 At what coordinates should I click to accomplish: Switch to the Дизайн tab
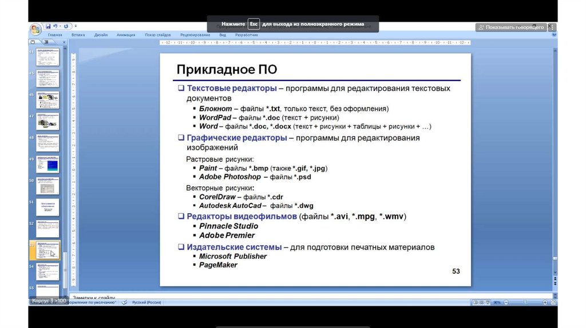(x=101, y=35)
